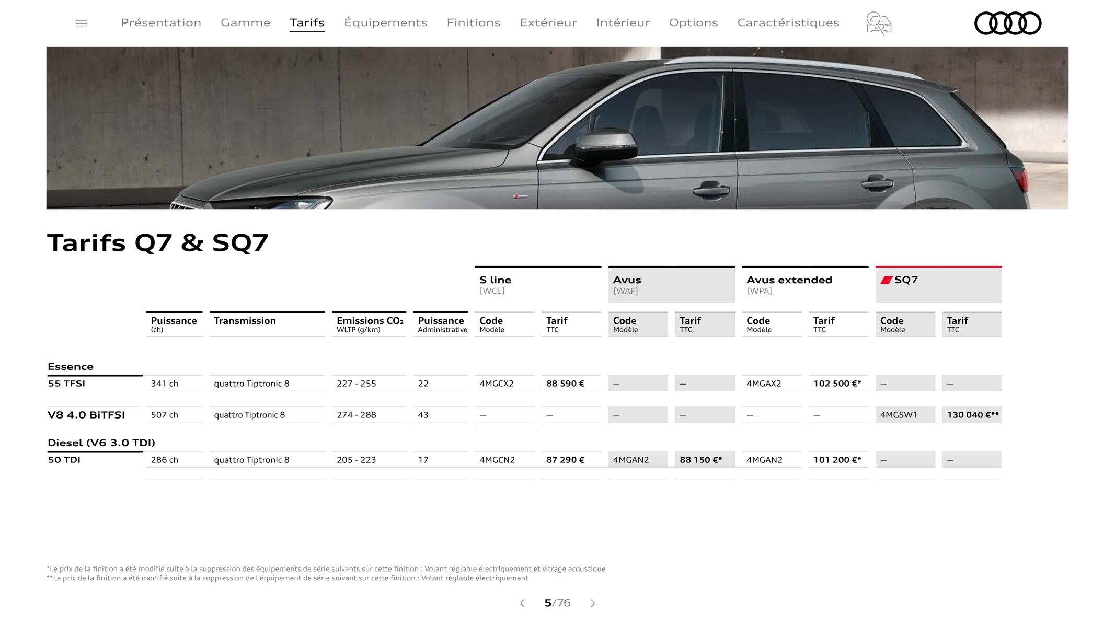The image size is (1115, 627).
Task: Click the Audi rings logo
Action: tap(1008, 23)
